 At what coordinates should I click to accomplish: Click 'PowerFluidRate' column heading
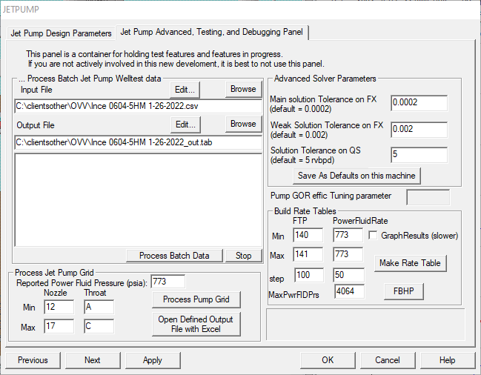tap(360, 221)
